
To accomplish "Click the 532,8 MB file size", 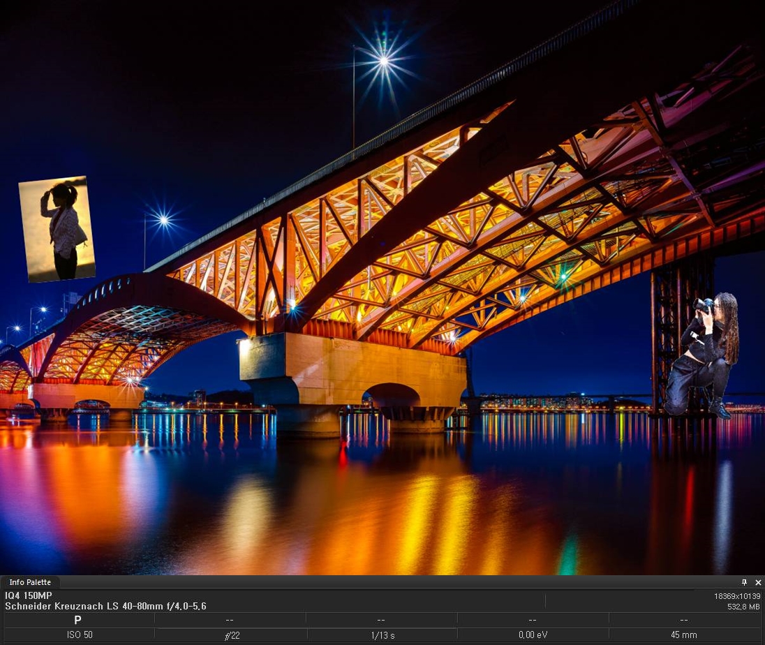I will pos(744,607).
